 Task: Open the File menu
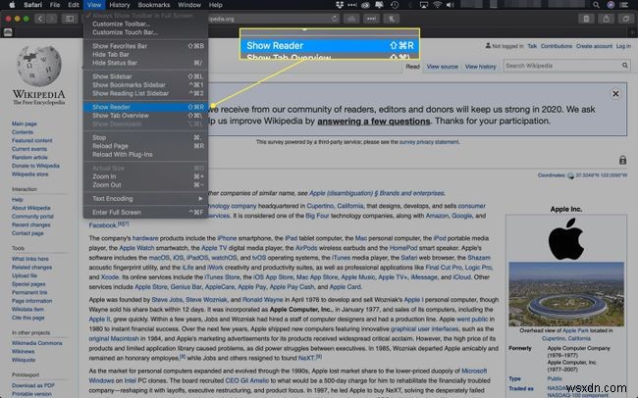pyautogui.click(x=55, y=5)
